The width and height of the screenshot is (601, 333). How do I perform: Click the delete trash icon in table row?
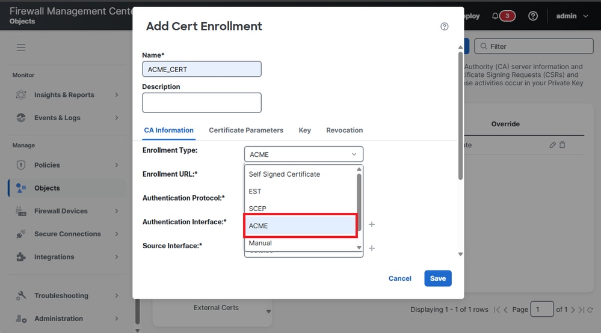[562, 145]
